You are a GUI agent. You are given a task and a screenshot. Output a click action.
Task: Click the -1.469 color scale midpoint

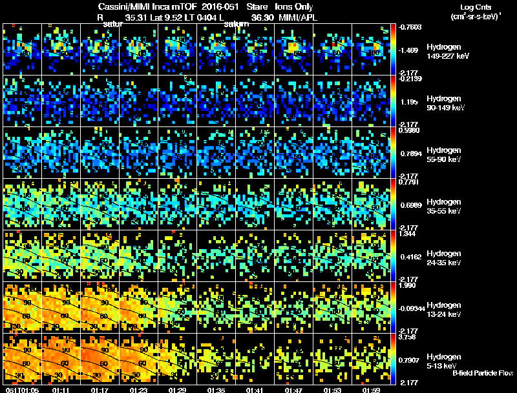[408, 50]
